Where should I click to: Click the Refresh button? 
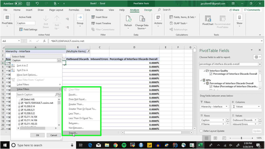coord(128,22)
